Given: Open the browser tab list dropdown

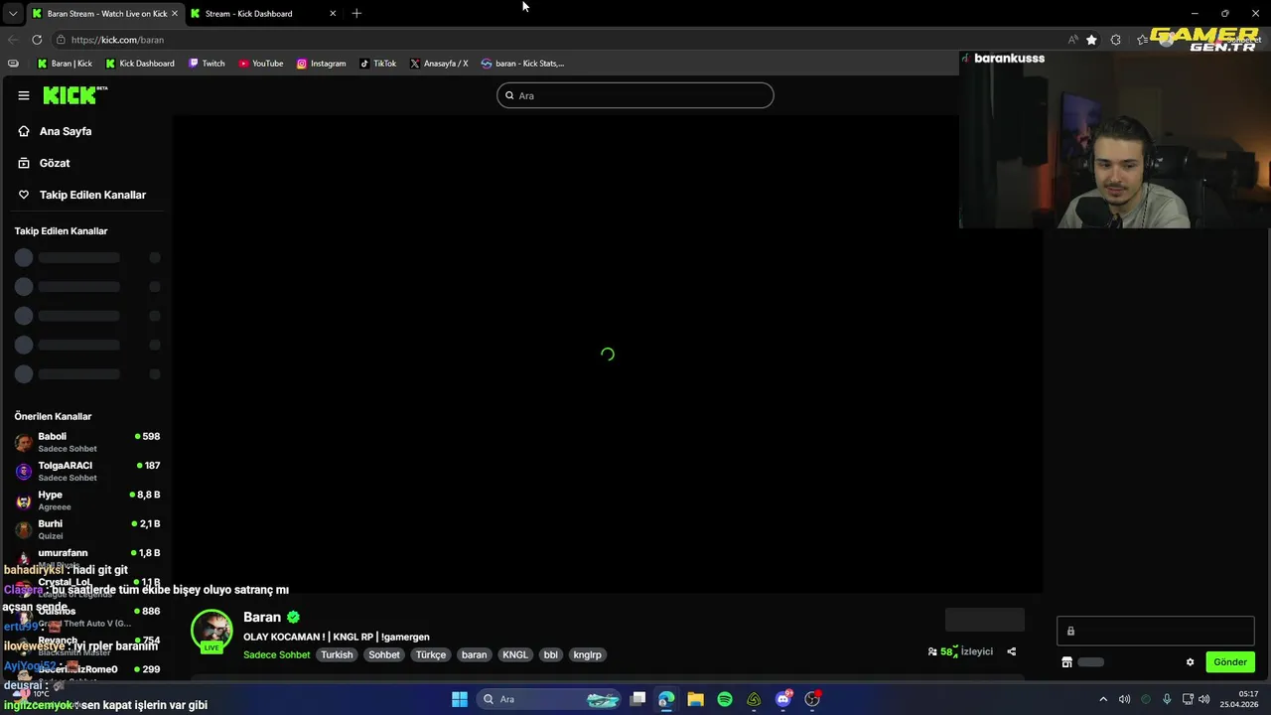Looking at the screenshot, I should coord(12,14).
